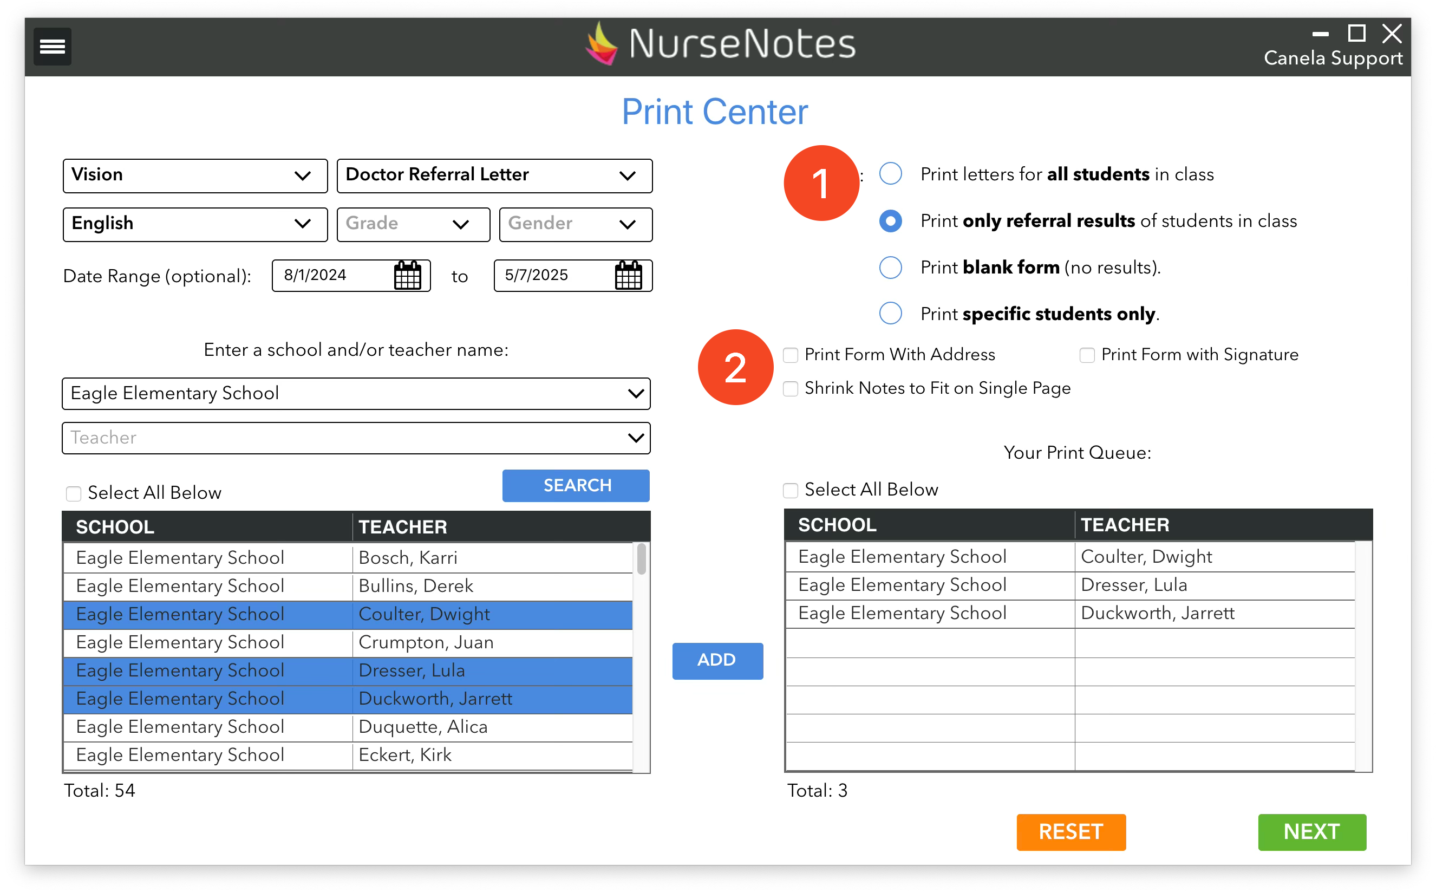Image resolution: width=1436 pixels, height=892 pixels.
Task: Open the hamburger menu
Action: (52, 46)
